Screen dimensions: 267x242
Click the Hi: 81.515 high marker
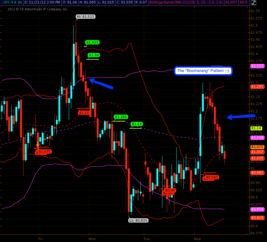[x=85, y=17]
